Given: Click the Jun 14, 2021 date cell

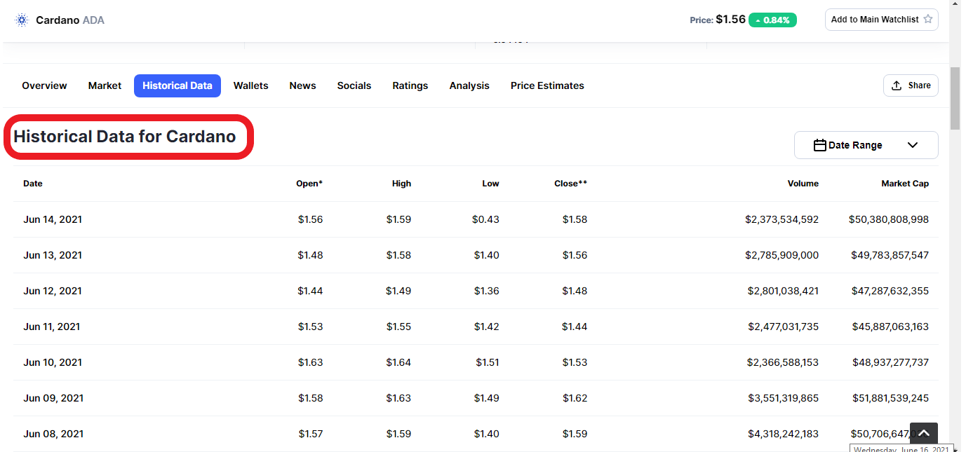Looking at the screenshot, I should (x=53, y=219).
